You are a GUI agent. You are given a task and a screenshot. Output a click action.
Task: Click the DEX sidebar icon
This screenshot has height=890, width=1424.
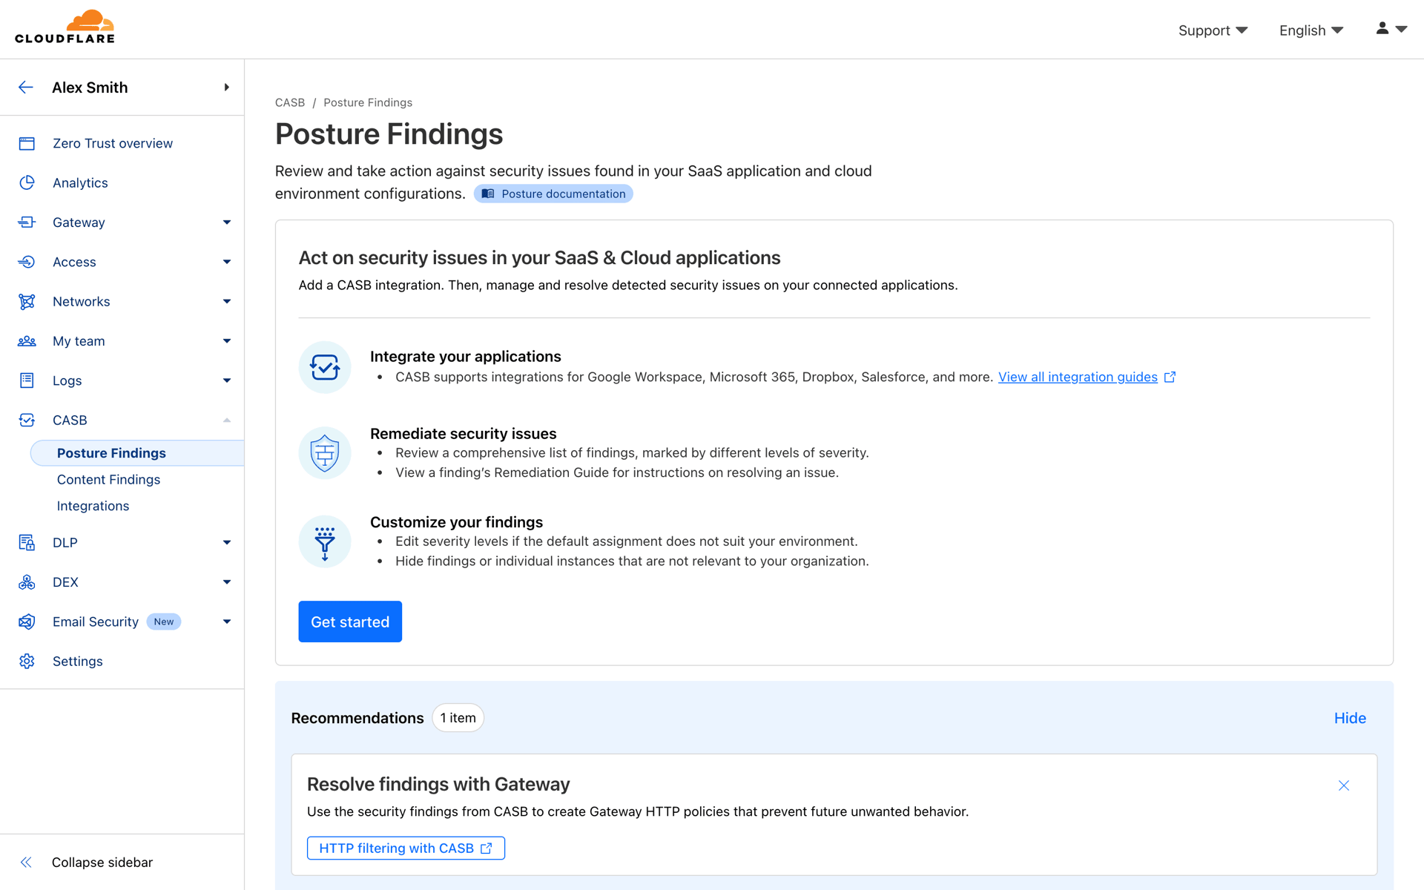27,582
